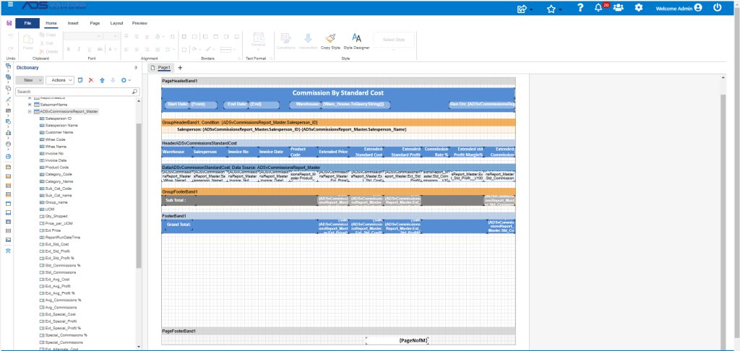Expand the SalesmanName tree node
This screenshot has width=740, height=351.
pos(30,104)
